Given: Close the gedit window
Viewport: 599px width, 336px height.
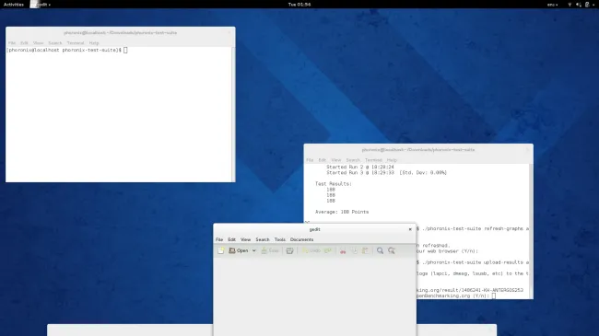Looking at the screenshot, I should pyautogui.click(x=410, y=229).
